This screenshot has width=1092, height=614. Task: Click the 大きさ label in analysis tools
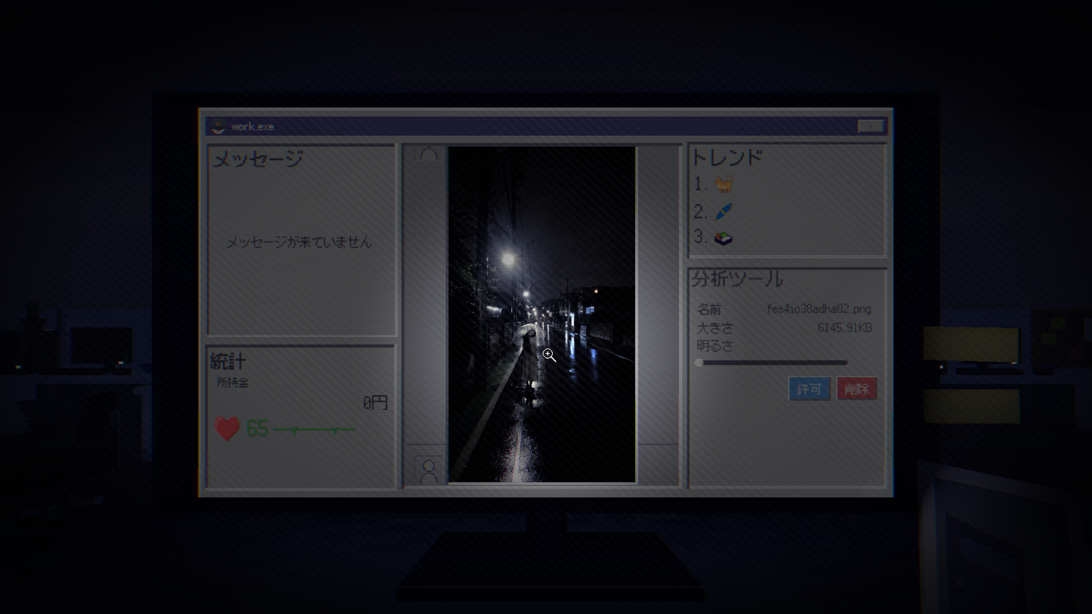(715, 328)
